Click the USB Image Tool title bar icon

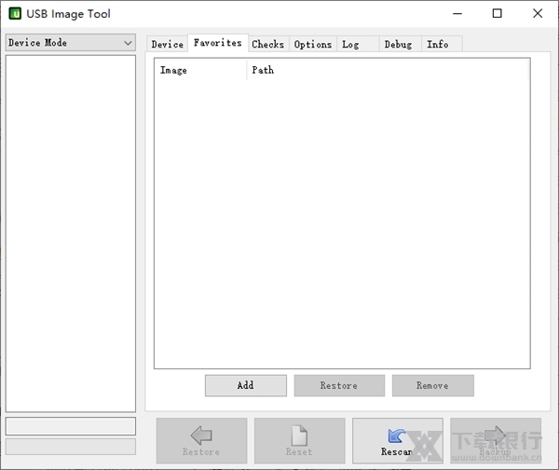click(16, 14)
